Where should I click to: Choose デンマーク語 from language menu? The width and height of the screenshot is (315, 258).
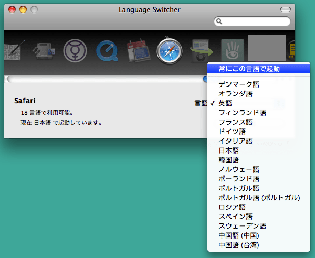[x=259, y=84]
